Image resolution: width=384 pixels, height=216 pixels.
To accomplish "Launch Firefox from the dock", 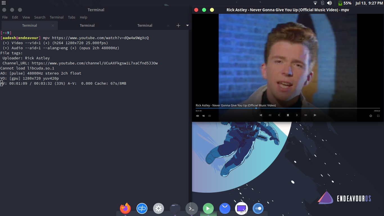I will [x=125, y=208].
